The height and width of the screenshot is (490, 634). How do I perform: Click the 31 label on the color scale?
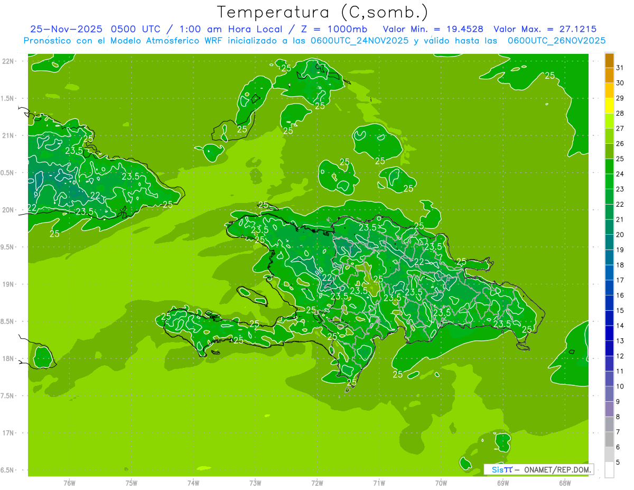[620, 68]
